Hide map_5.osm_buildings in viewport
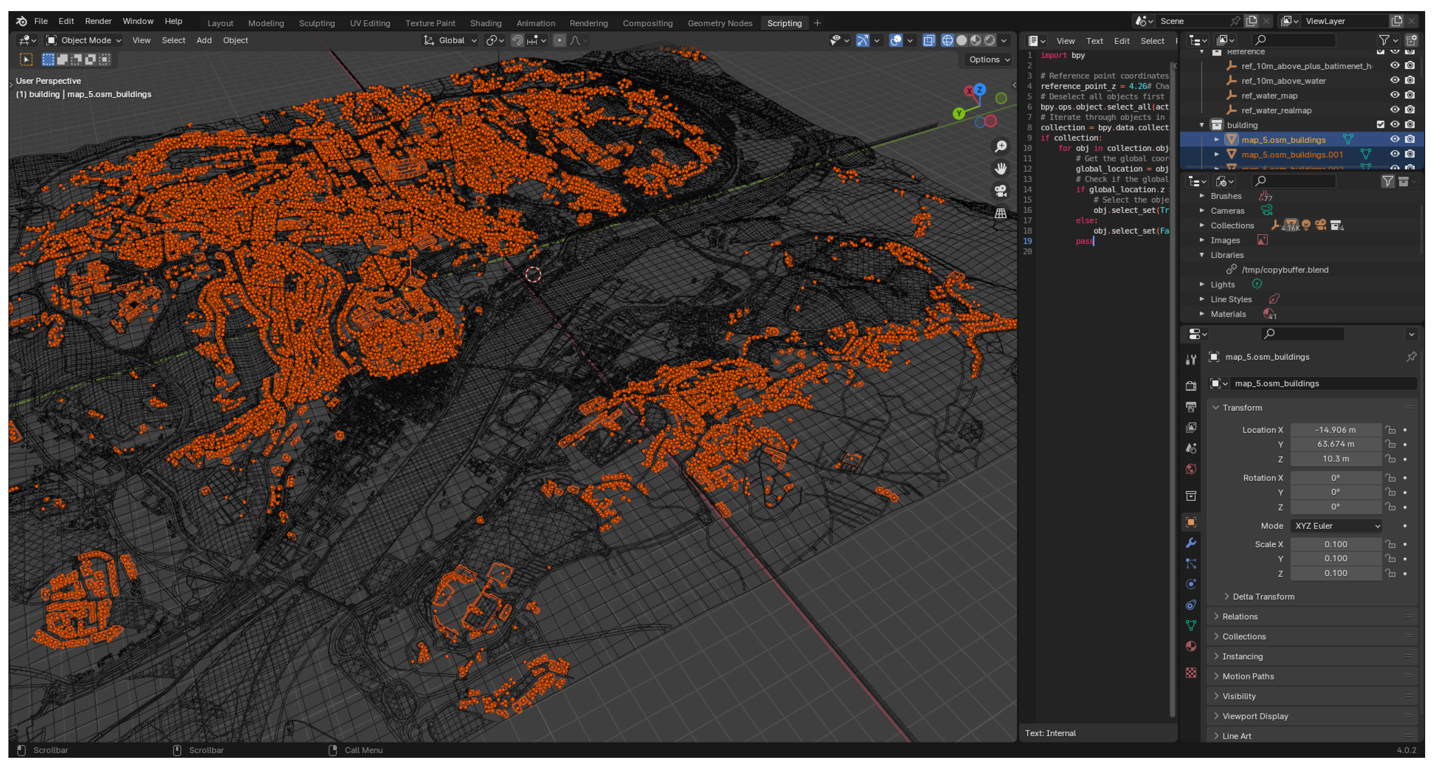 (x=1395, y=139)
